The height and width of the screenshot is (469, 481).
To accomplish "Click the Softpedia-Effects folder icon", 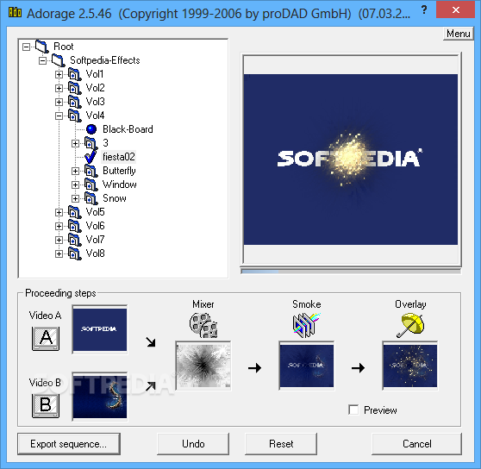I will point(58,60).
